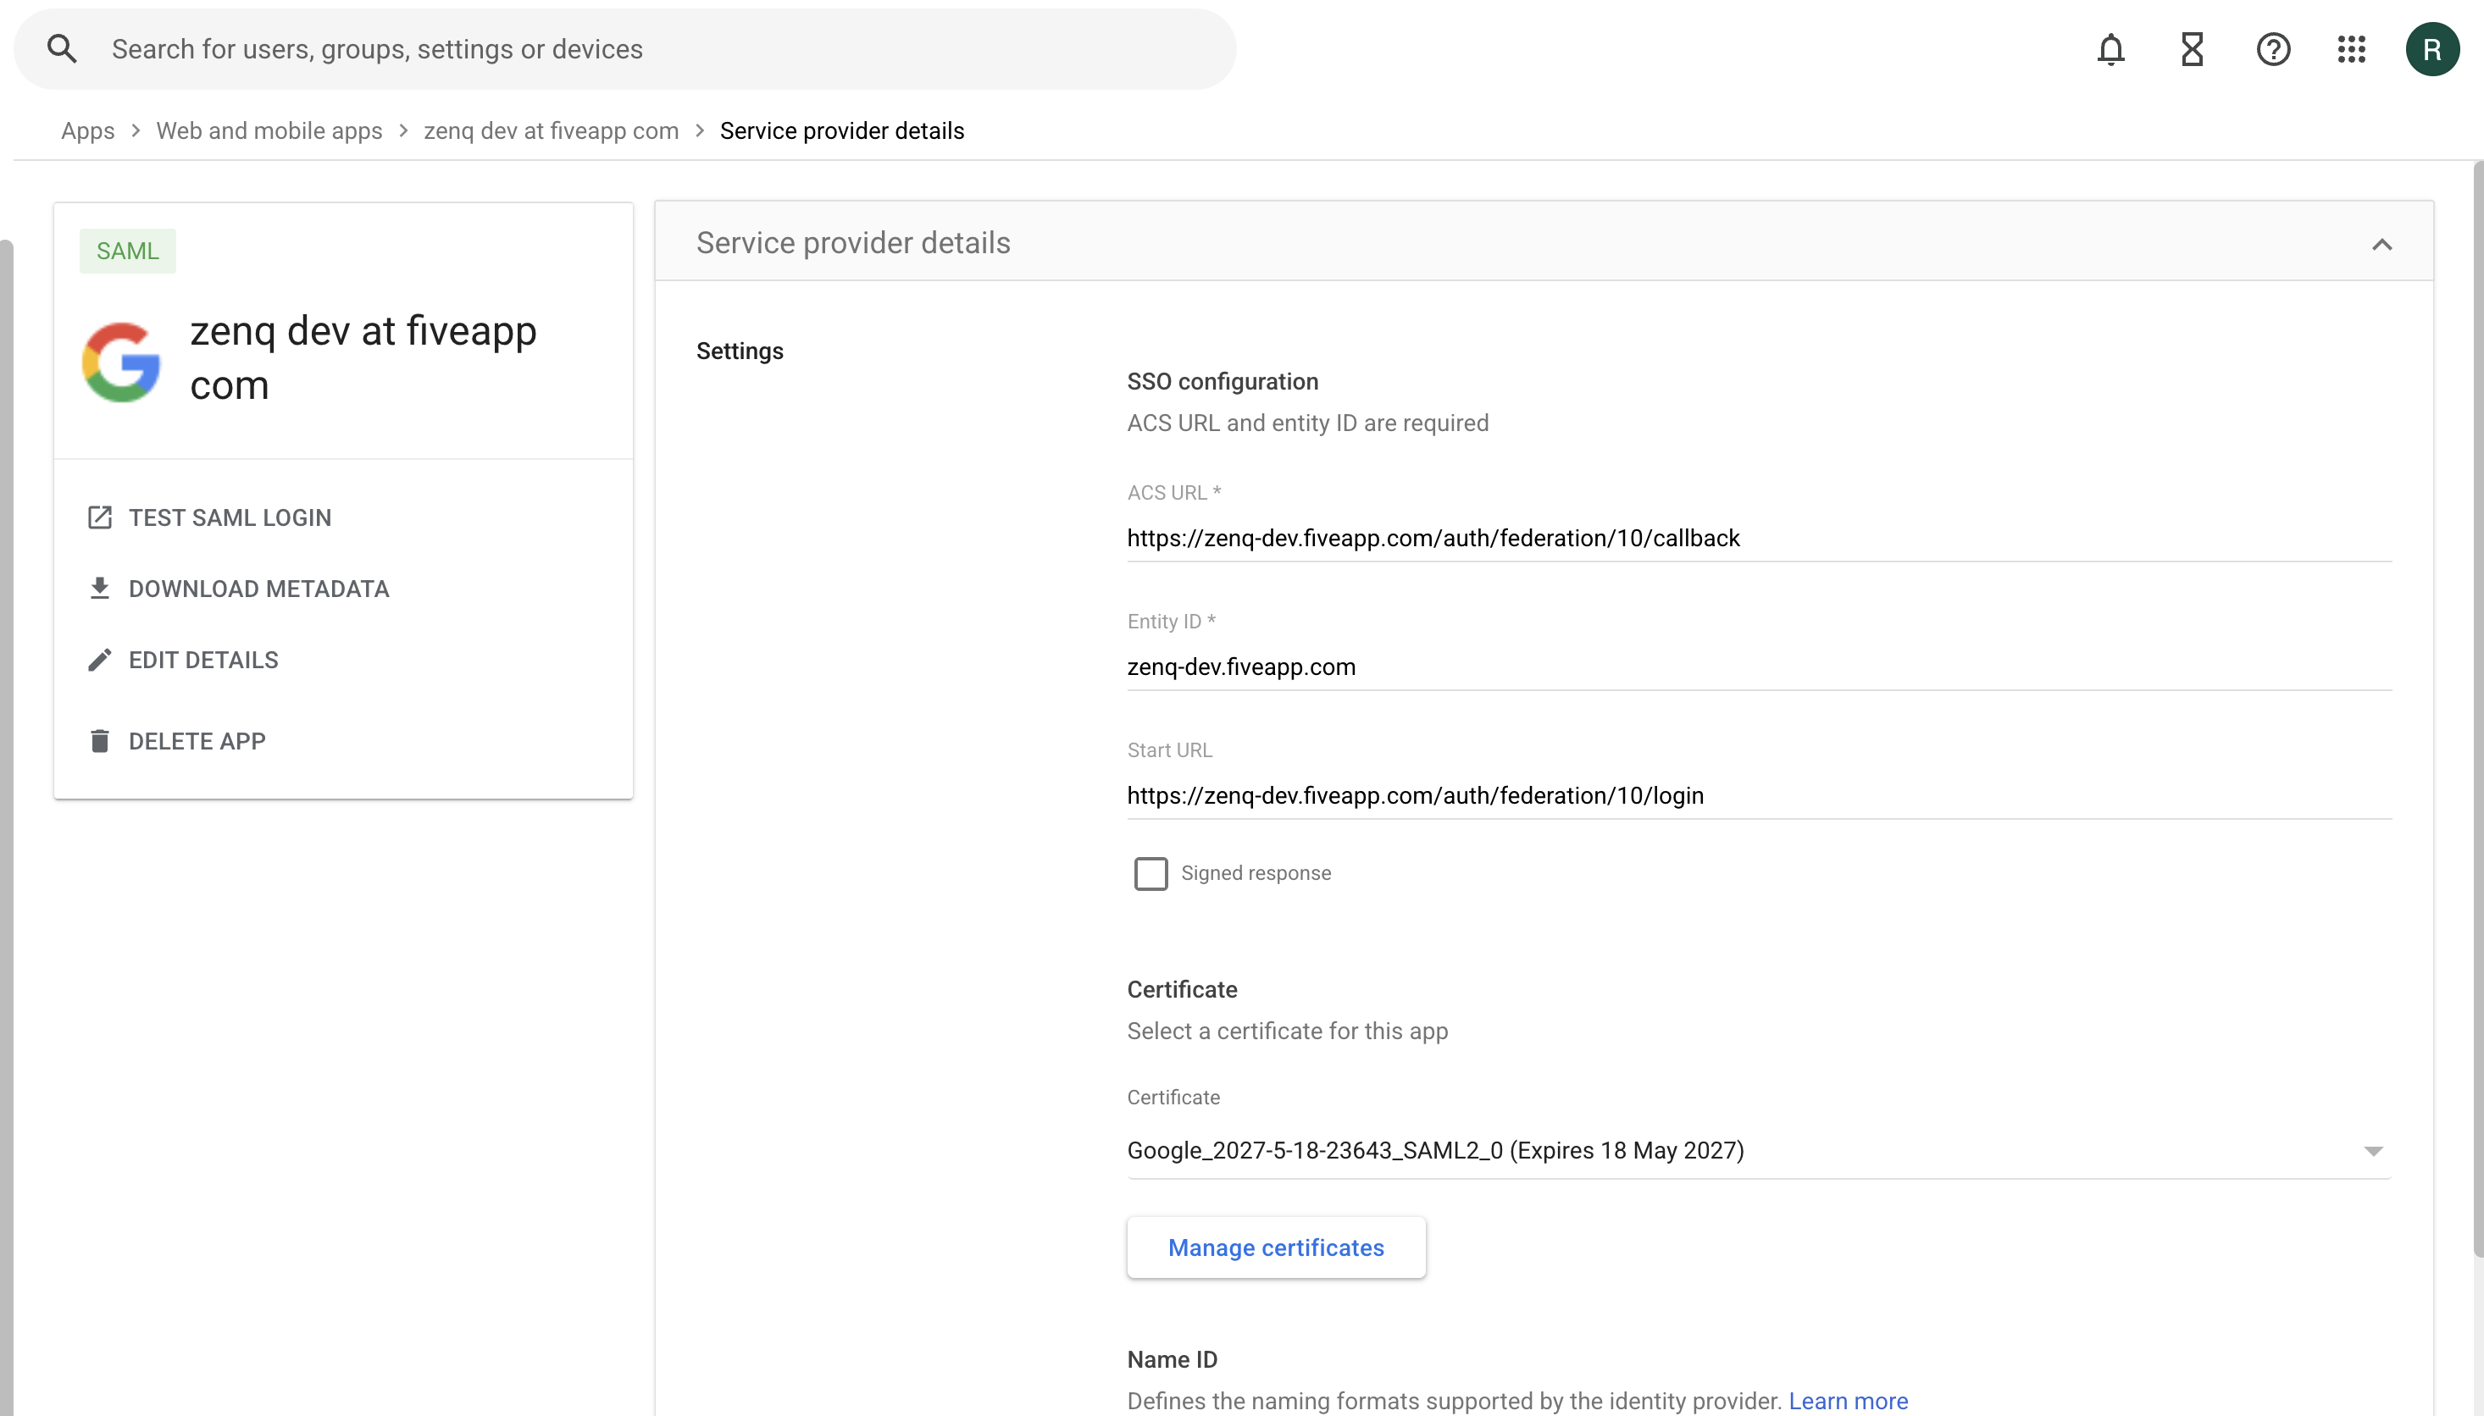
Task: Click the Signed response label
Action: click(1256, 872)
